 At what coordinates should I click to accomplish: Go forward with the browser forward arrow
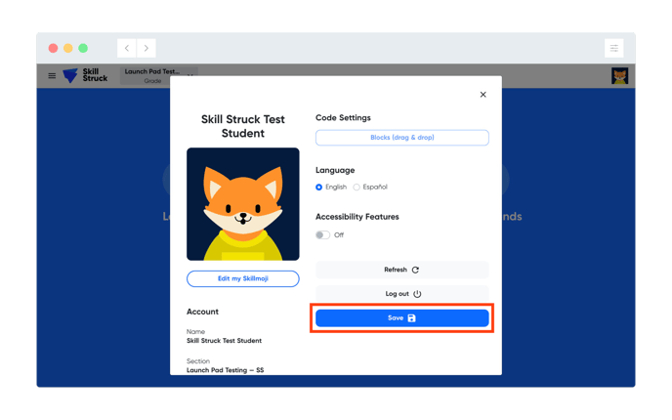click(147, 48)
